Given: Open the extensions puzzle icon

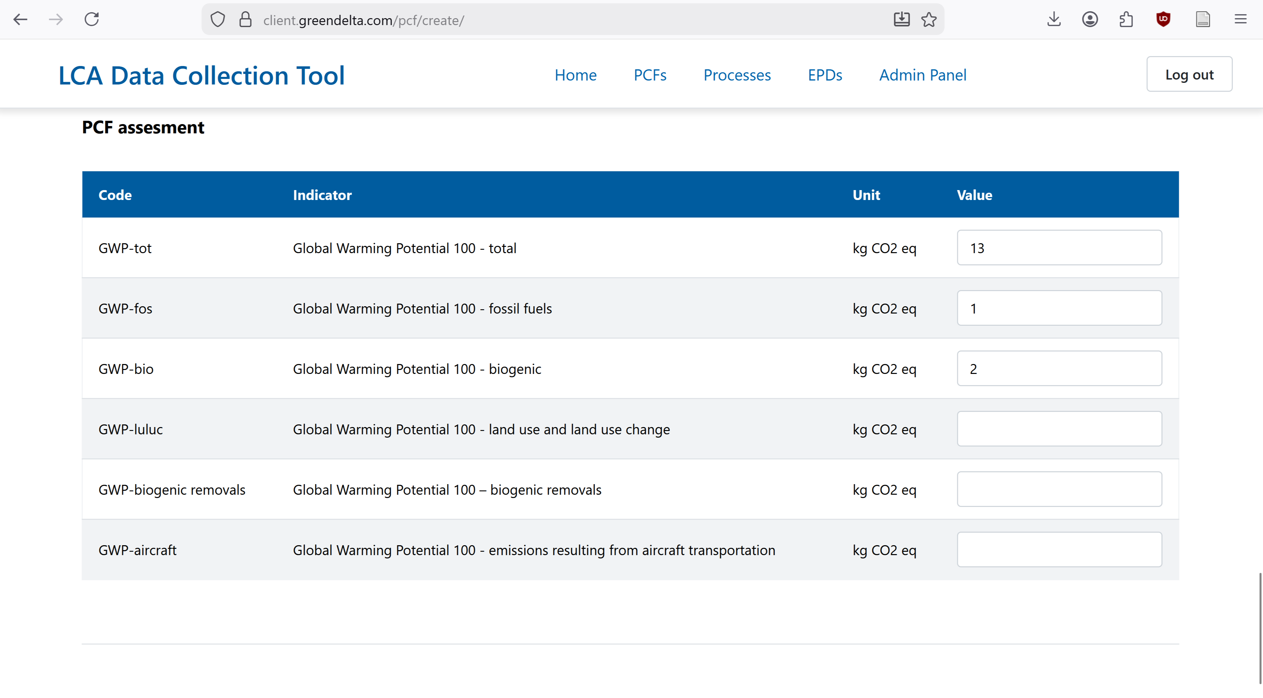Looking at the screenshot, I should (x=1126, y=19).
